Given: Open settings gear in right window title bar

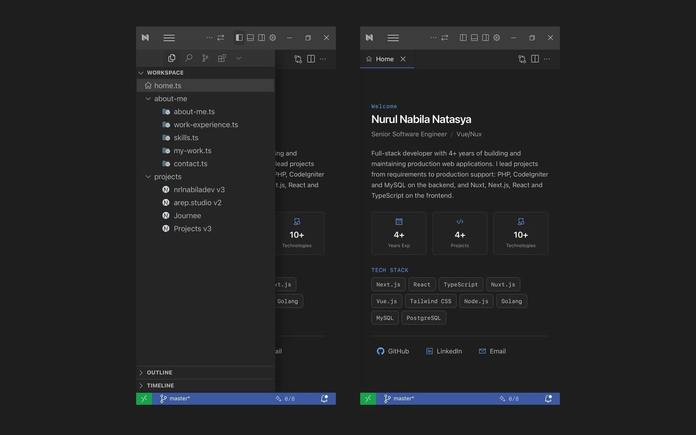Looking at the screenshot, I should [x=497, y=38].
